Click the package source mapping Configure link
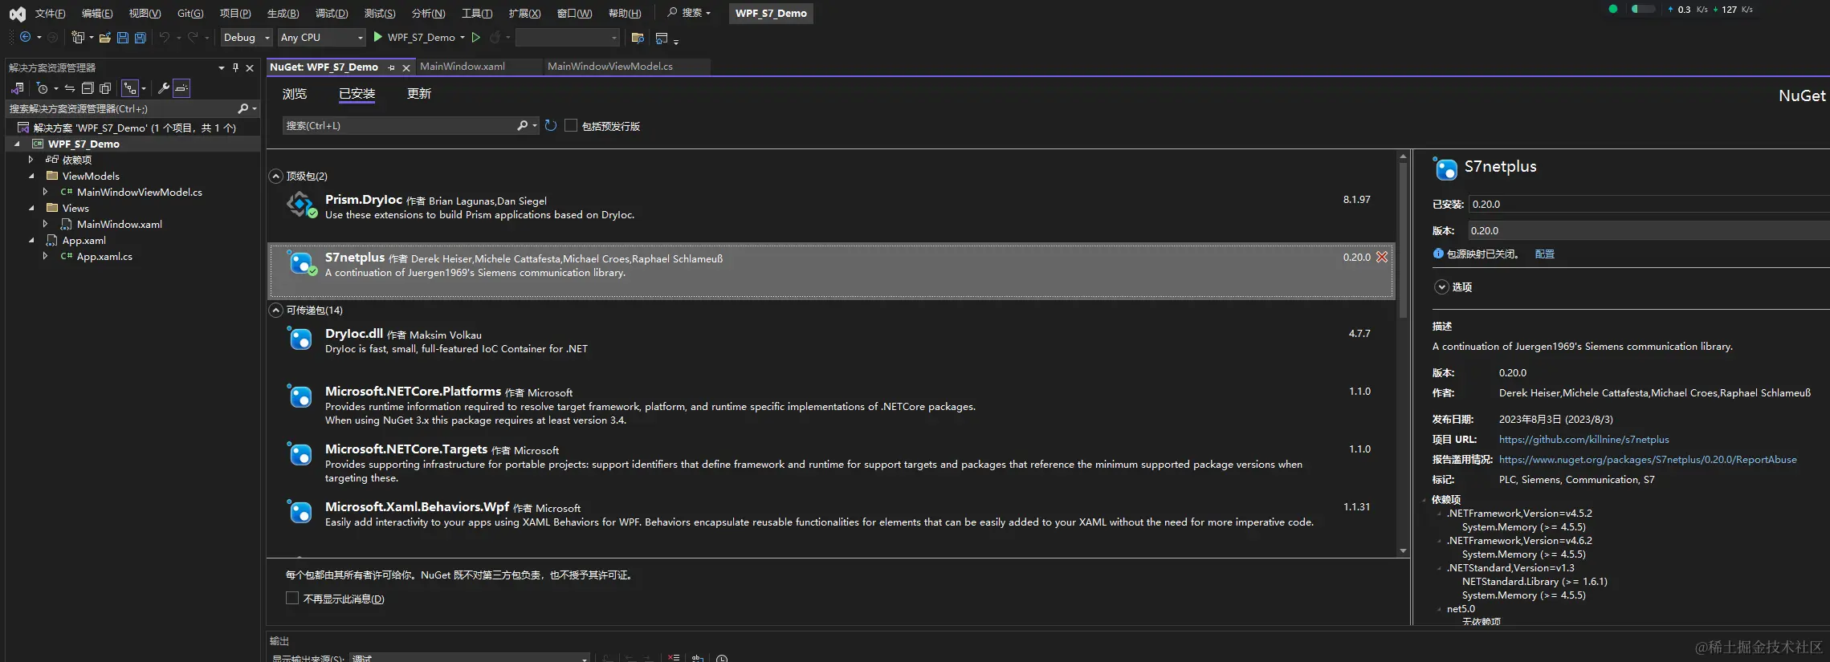 1544,254
